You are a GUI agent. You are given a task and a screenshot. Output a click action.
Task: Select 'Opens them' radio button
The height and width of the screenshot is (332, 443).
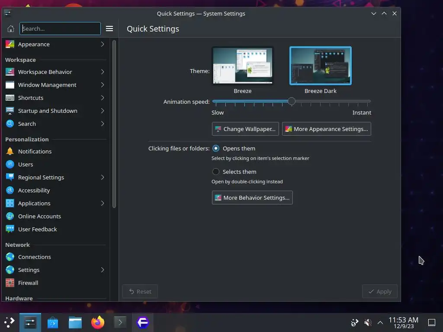216,149
